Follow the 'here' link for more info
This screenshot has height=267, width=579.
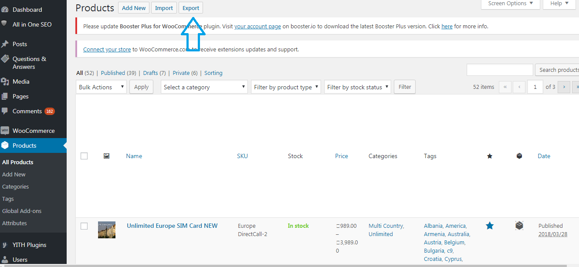pyautogui.click(x=447, y=26)
